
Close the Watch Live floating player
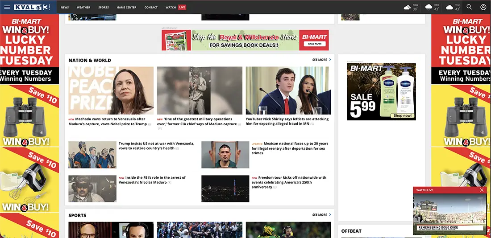[482, 190]
